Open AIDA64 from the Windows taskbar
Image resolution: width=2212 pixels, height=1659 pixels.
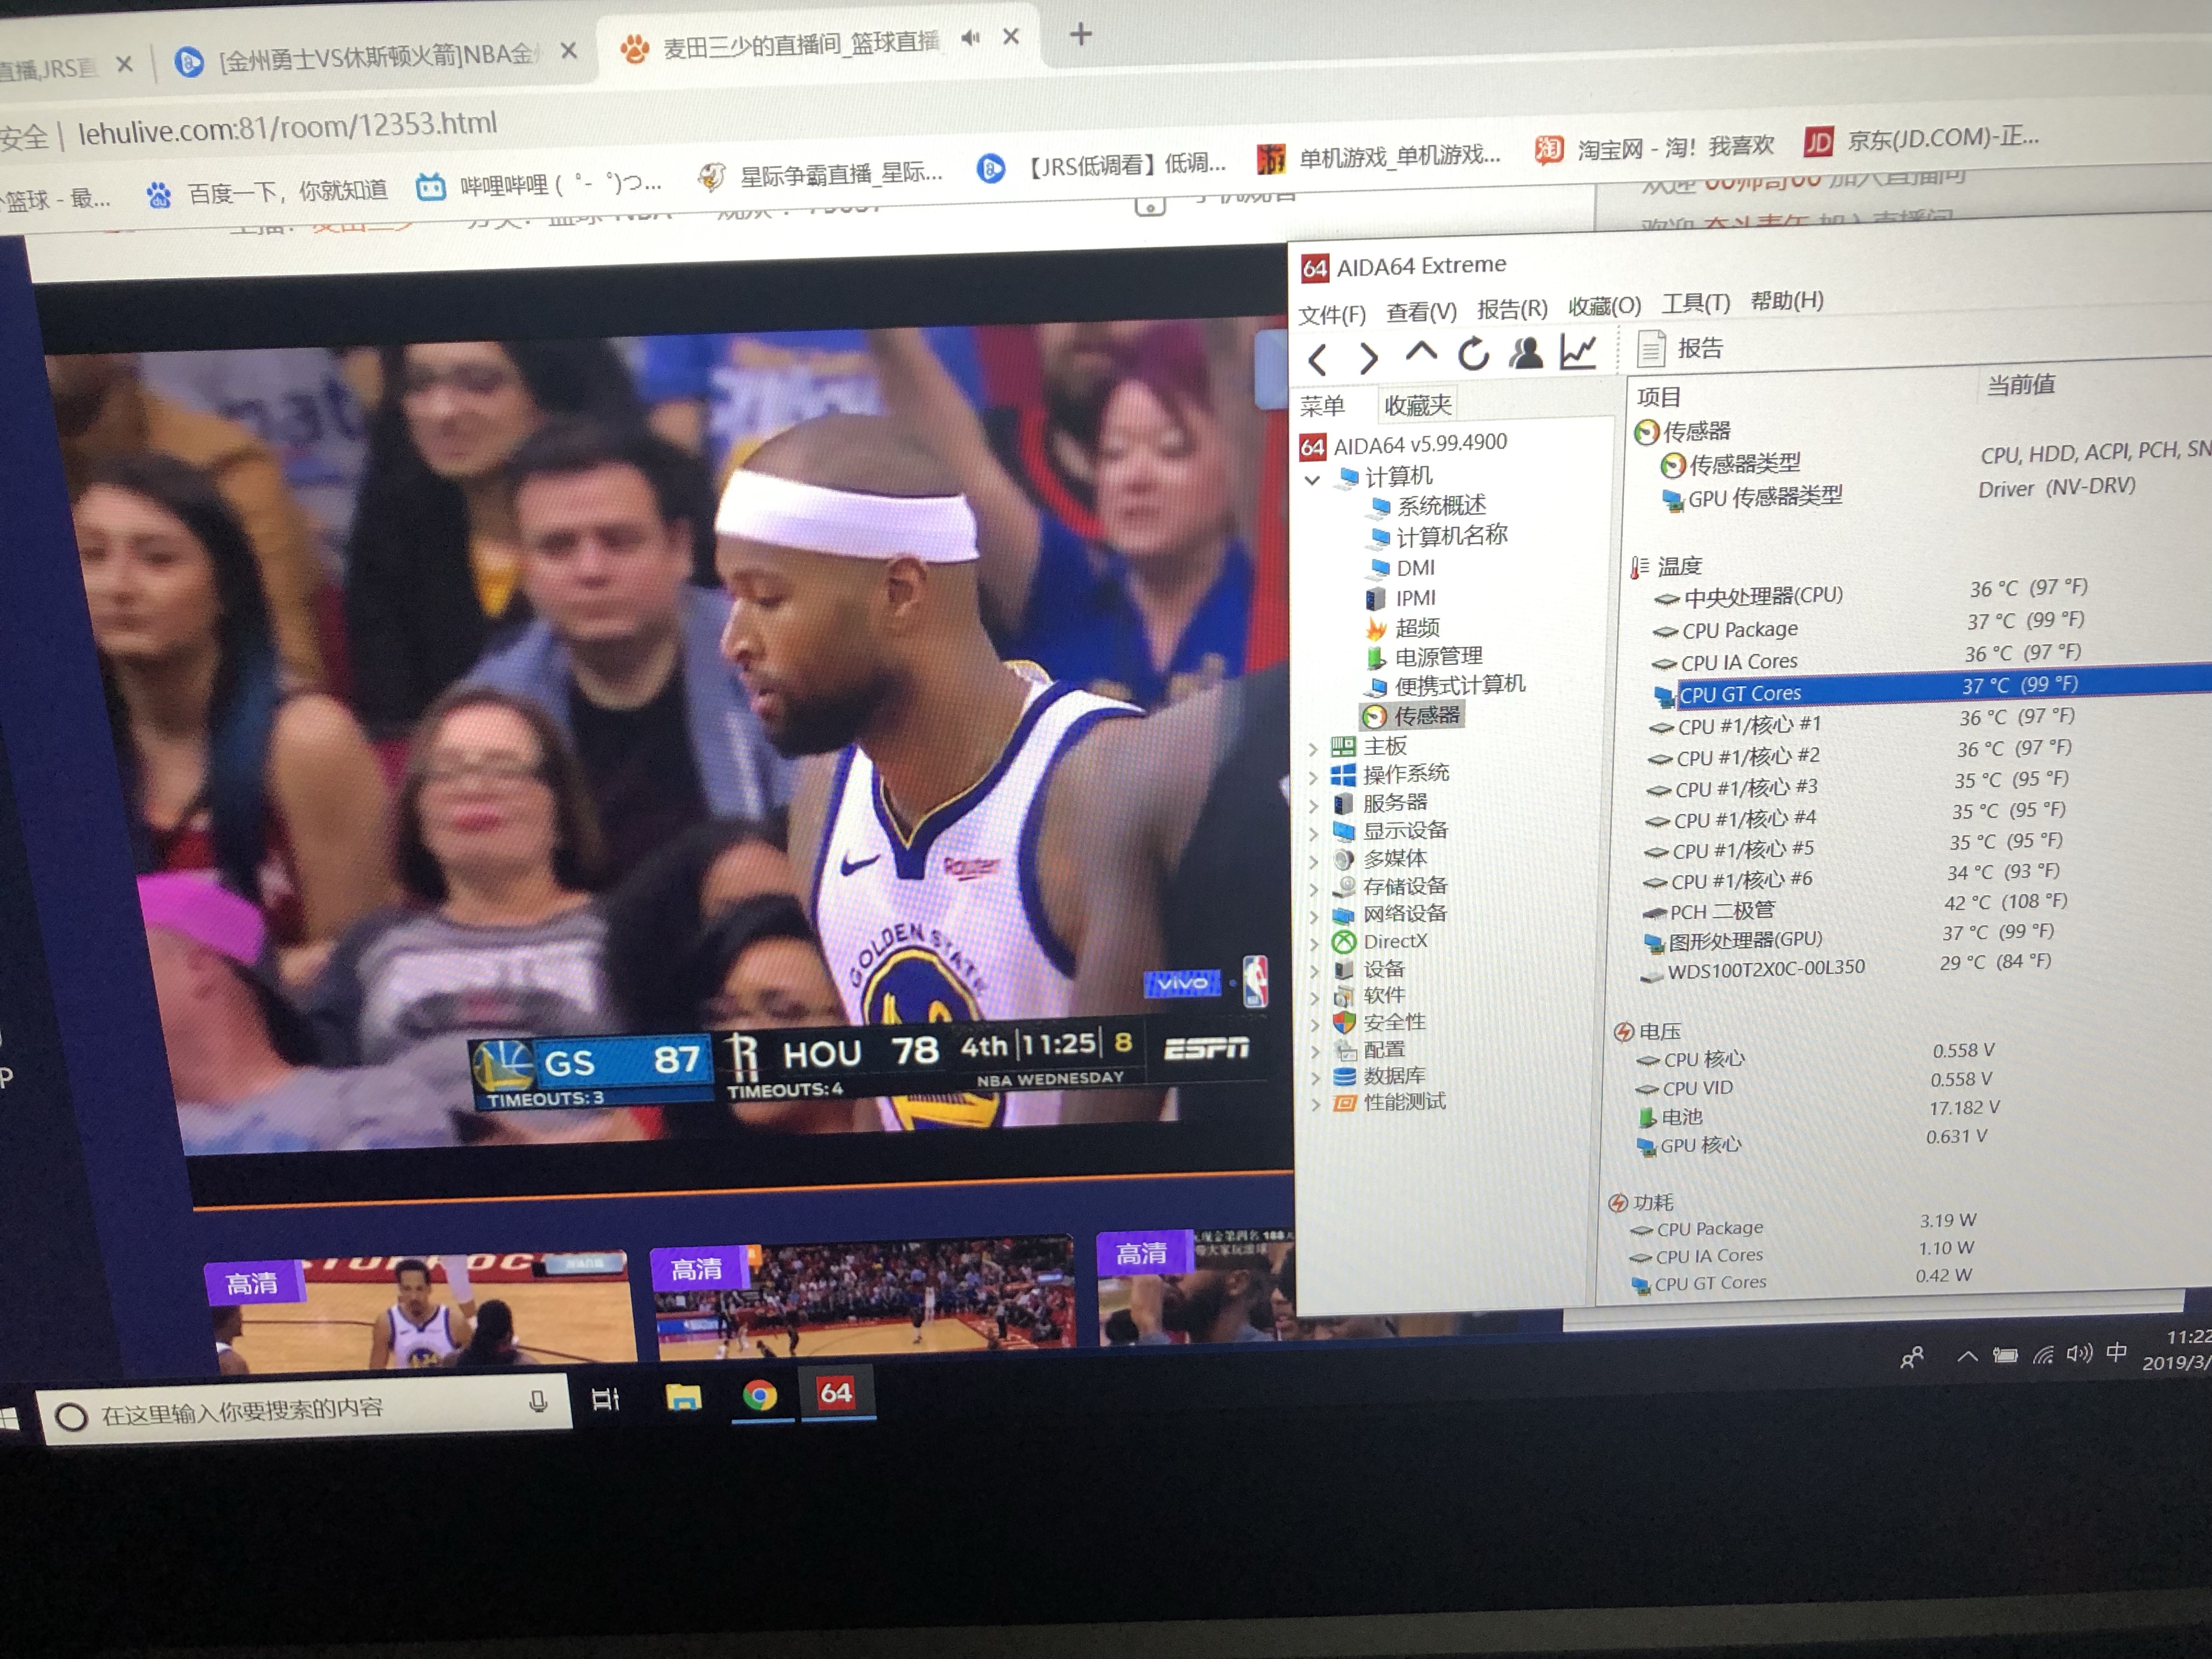pos(835,1393)
